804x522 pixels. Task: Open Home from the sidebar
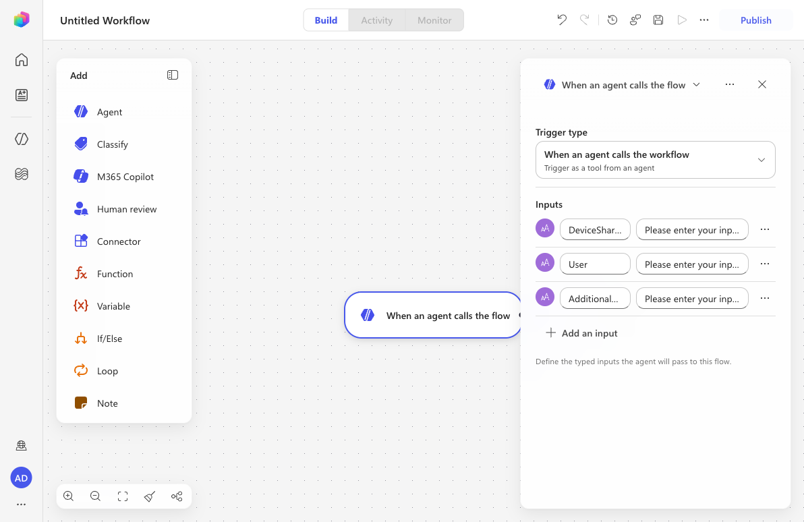point(22,59)
